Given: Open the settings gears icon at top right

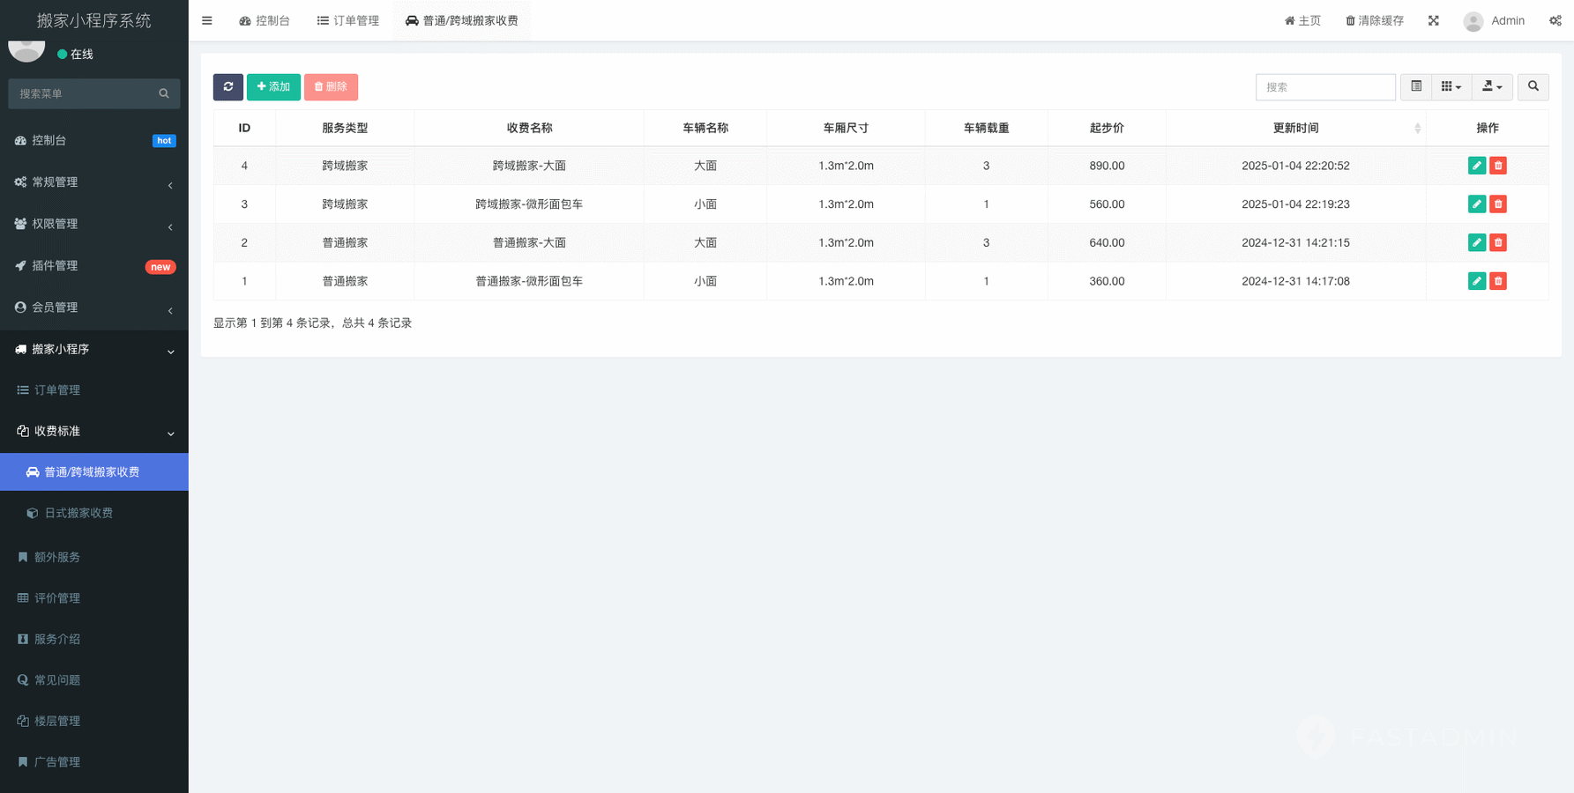Looking at the screenshot, I should tap(1555, 20).
